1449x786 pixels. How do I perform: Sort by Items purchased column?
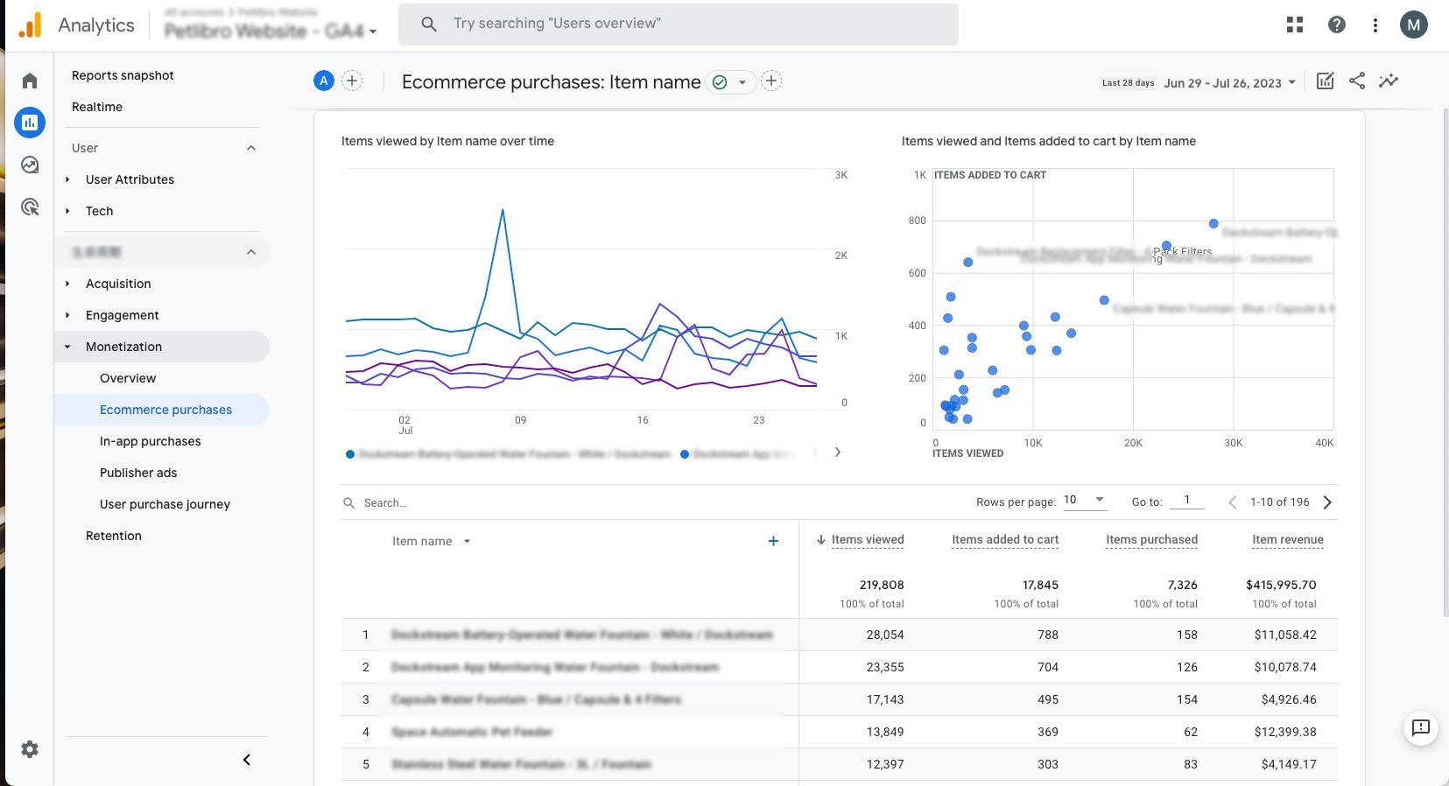(x=1151, y=540)
